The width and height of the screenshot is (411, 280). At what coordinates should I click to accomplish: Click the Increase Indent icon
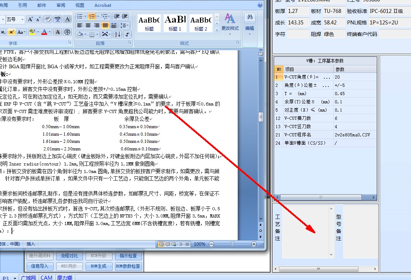[x=125, y=17]
